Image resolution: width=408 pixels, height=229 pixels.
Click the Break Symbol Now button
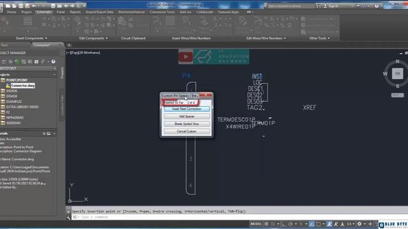pyautogui.click(x=187, y=124)
